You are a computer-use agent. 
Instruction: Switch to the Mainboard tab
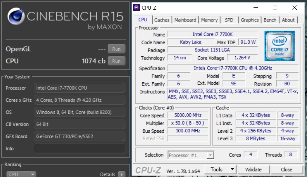tap(185, 20)
